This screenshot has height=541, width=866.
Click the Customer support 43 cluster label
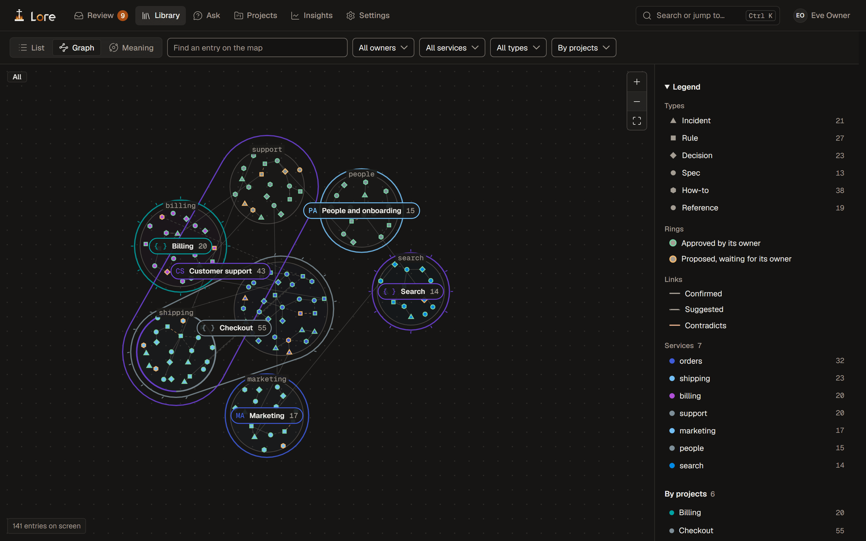coord(220,271)
